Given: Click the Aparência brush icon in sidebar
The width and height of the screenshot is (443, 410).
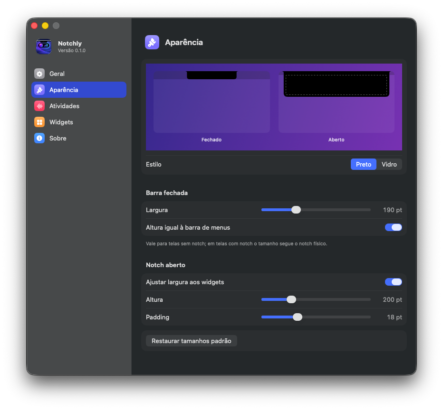Looking at the screenshot, I should (39, 90).
